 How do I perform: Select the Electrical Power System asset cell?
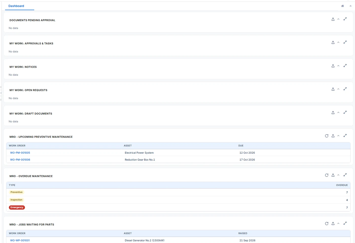coord(139,153)
